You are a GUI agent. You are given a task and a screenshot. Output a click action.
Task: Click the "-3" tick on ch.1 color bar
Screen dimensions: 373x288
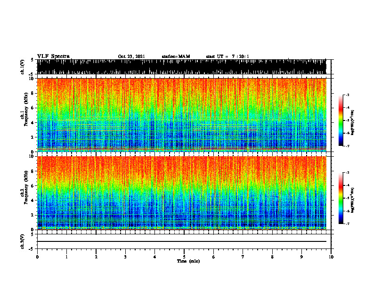point(348,95)
